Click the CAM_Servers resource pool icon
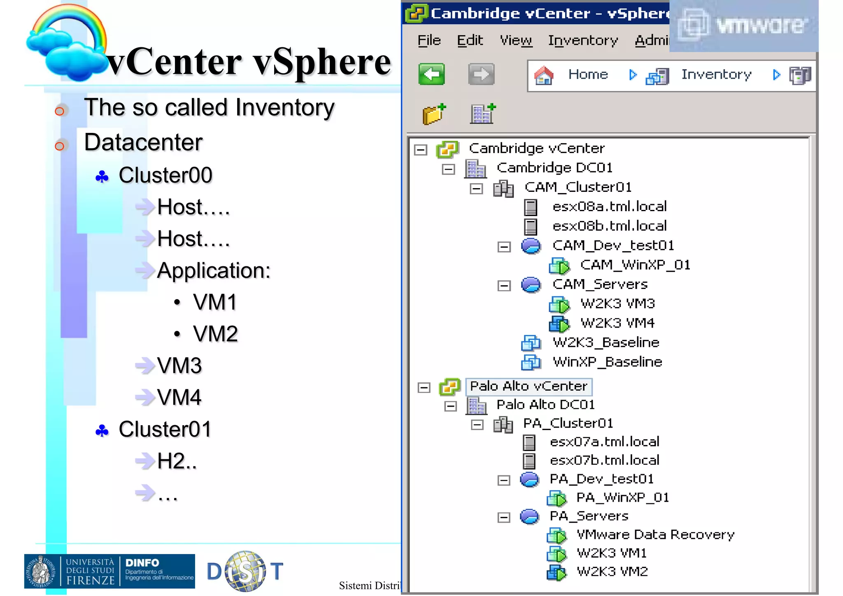 point(531,284)
